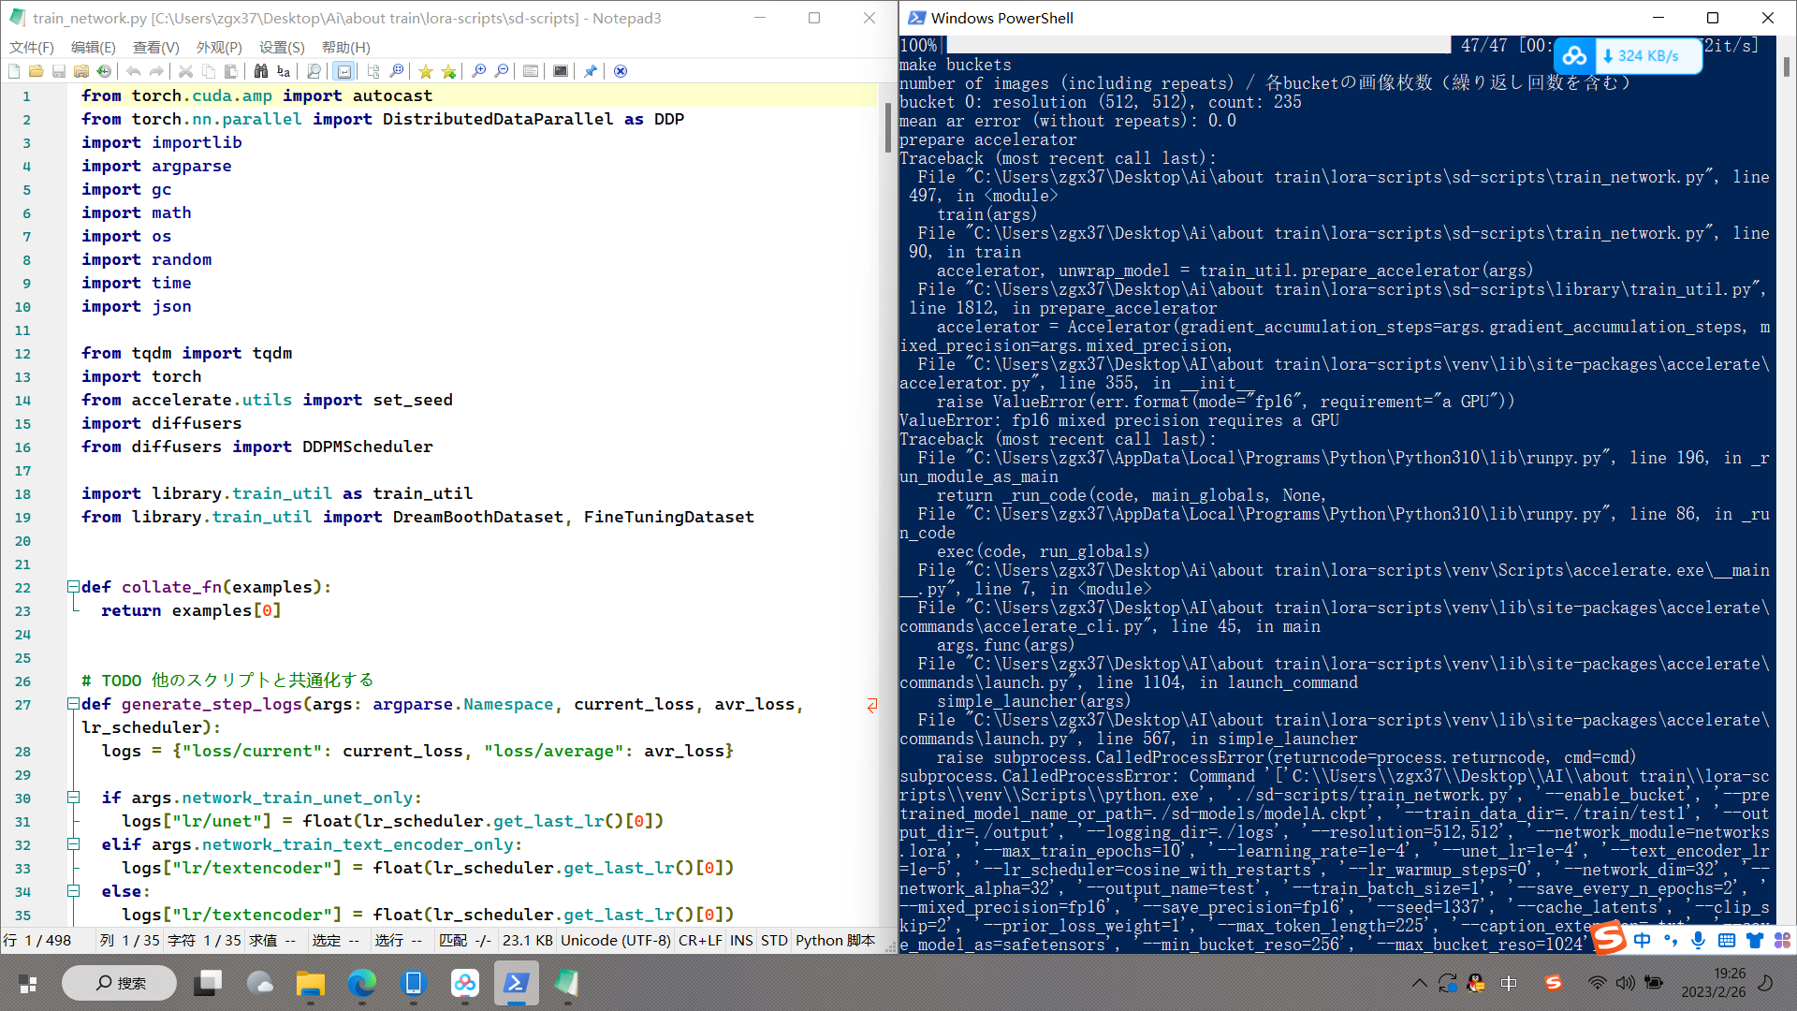Image resolution: width=1797 pixels, height=1011 pixels.
Task: Open Baidu Netdisk from the taskbar
Action: pos(465,983)
